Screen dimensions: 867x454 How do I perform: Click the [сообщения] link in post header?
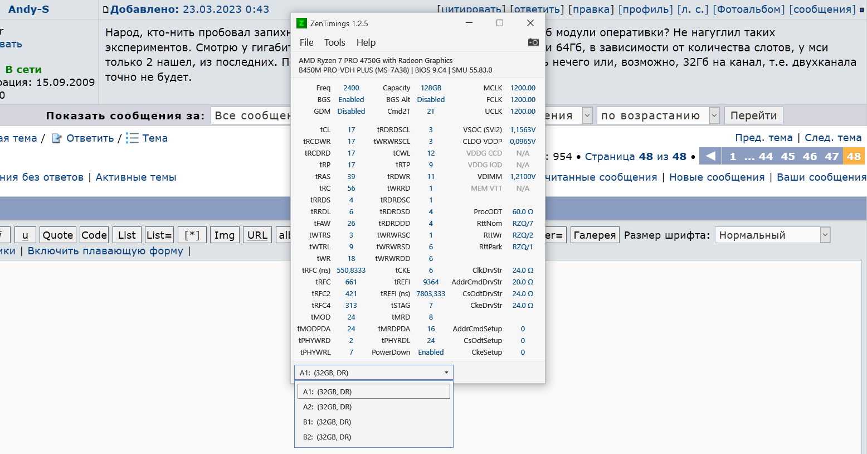[822, 9]
